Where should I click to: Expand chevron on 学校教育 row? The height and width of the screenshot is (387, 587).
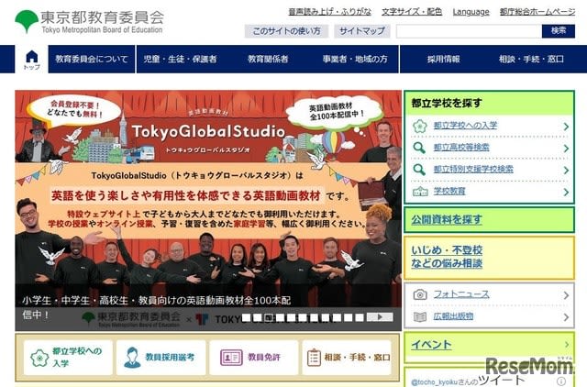566,192
